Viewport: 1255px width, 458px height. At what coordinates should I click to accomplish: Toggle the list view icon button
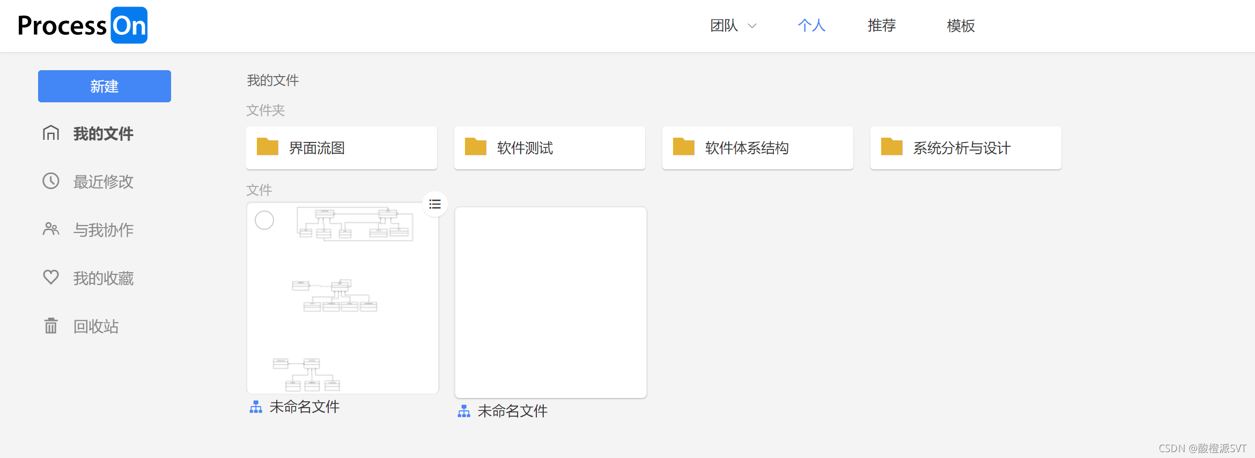pos(435,204)
